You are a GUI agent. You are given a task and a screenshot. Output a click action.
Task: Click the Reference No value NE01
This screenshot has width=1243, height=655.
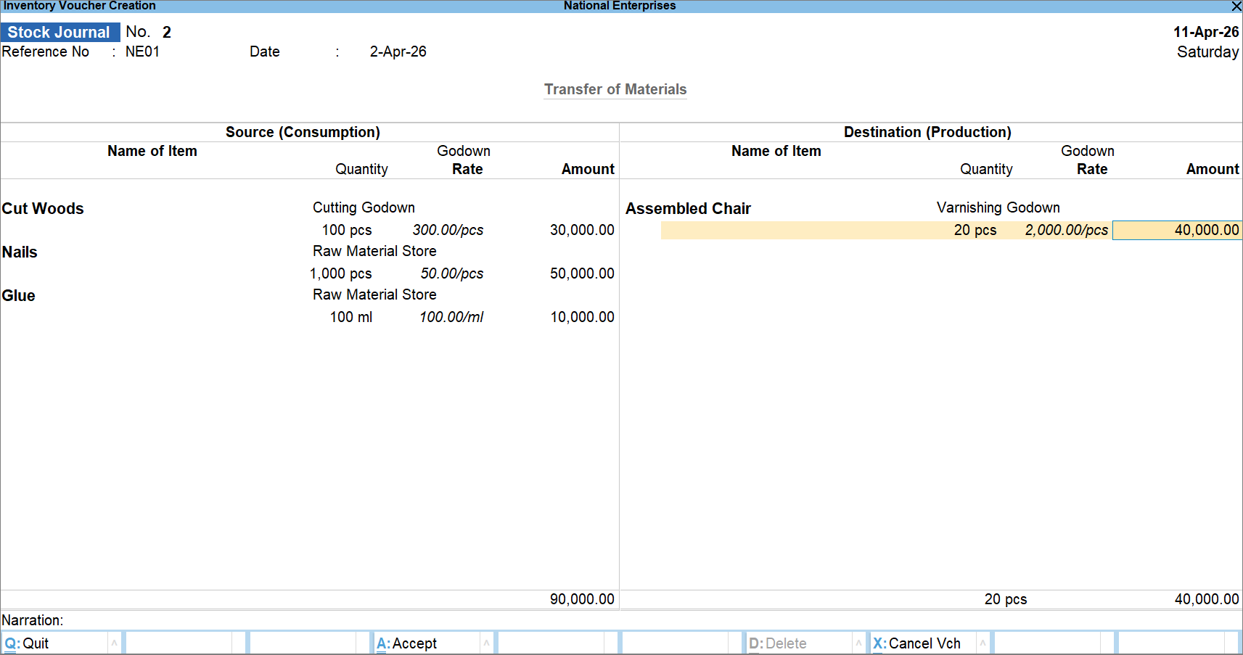pos(142,52)
